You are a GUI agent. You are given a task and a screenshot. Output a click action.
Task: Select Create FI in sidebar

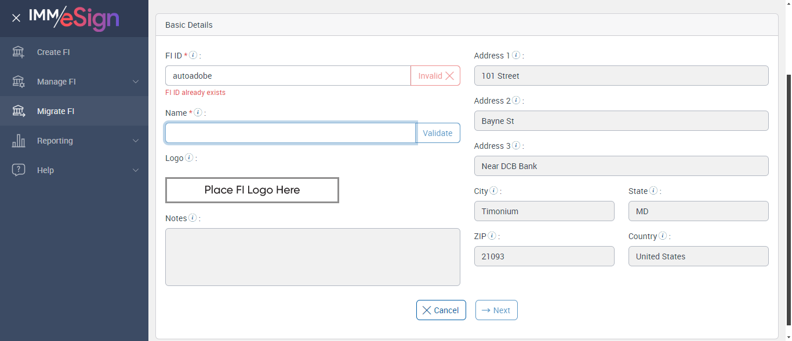coord(53,52)
